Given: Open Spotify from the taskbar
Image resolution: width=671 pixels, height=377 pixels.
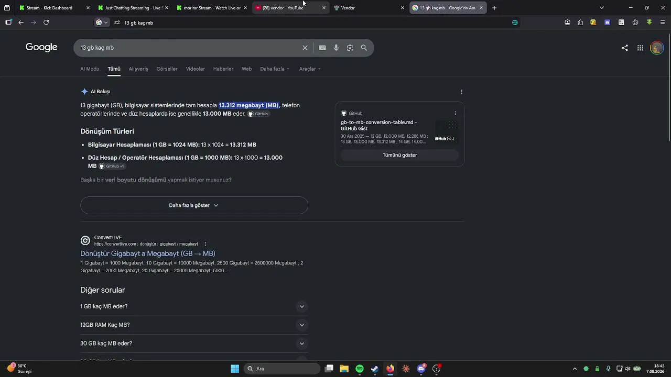Looking at the screenshot, I should pyautogui.click(x=360, y=369).
